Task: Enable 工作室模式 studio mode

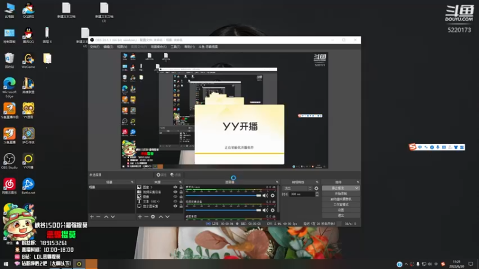Action: [341, 204]
